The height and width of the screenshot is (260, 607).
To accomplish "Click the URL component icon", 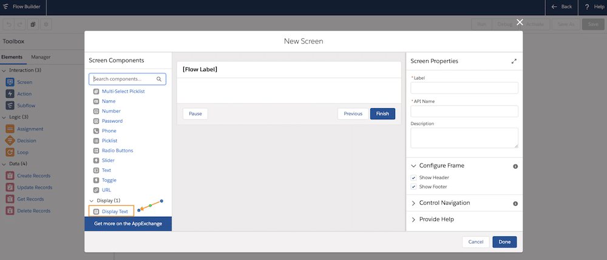I will click(96, 190).
